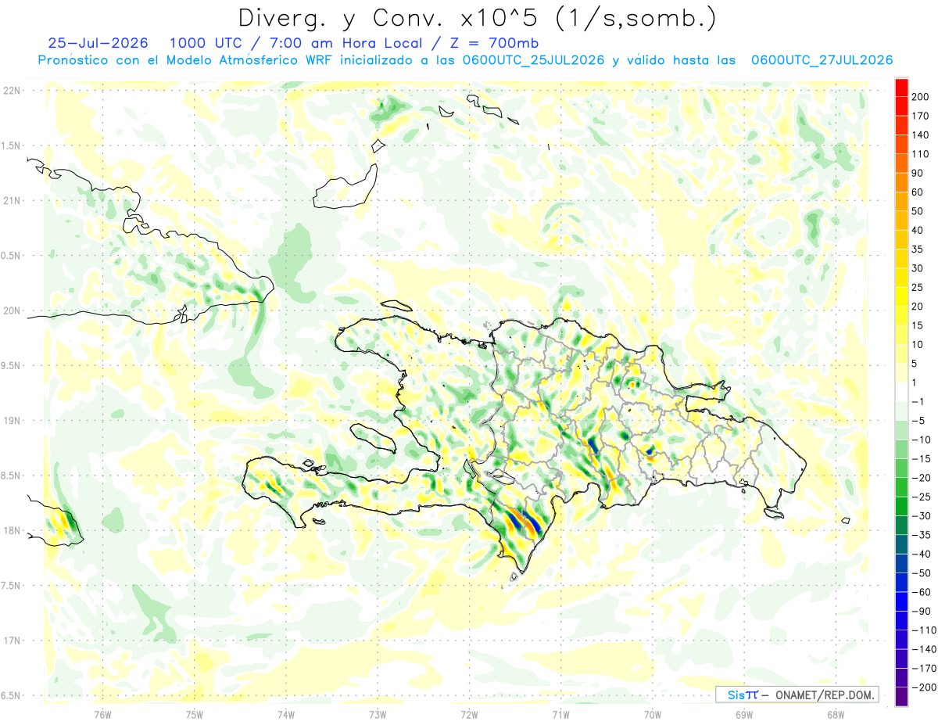
Task: Click the '75W' longitude label
Action: [x=195, y=714]
